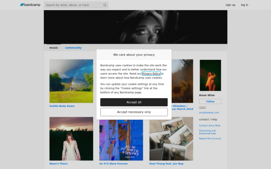Click the Accept all button
This screenshot has width=271, height=169.
(134, 102)
